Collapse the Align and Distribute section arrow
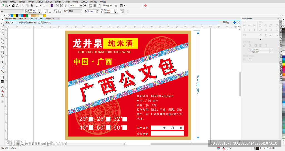The image size is (285, 151). point(261,39)
